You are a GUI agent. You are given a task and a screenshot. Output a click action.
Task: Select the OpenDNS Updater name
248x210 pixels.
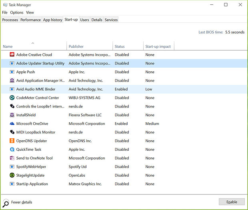[32, 141]
